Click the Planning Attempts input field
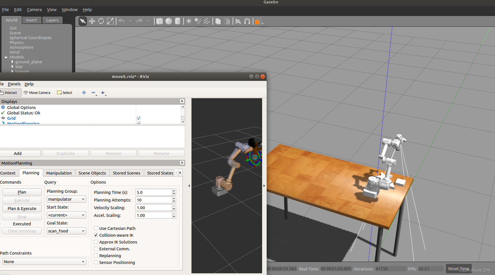The height and width of the screenshot is (275, 495). (x=153, y=200)
